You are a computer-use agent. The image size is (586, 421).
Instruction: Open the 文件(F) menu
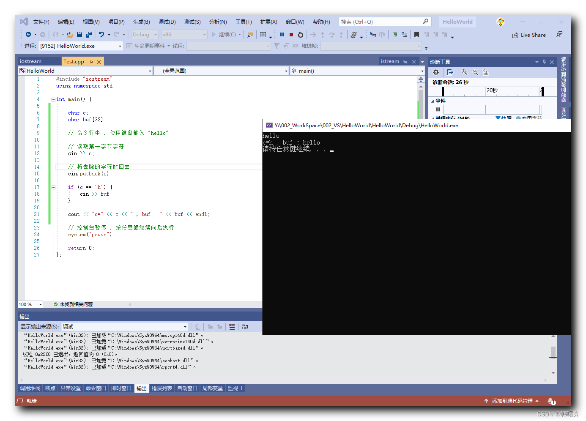(41, 22)
